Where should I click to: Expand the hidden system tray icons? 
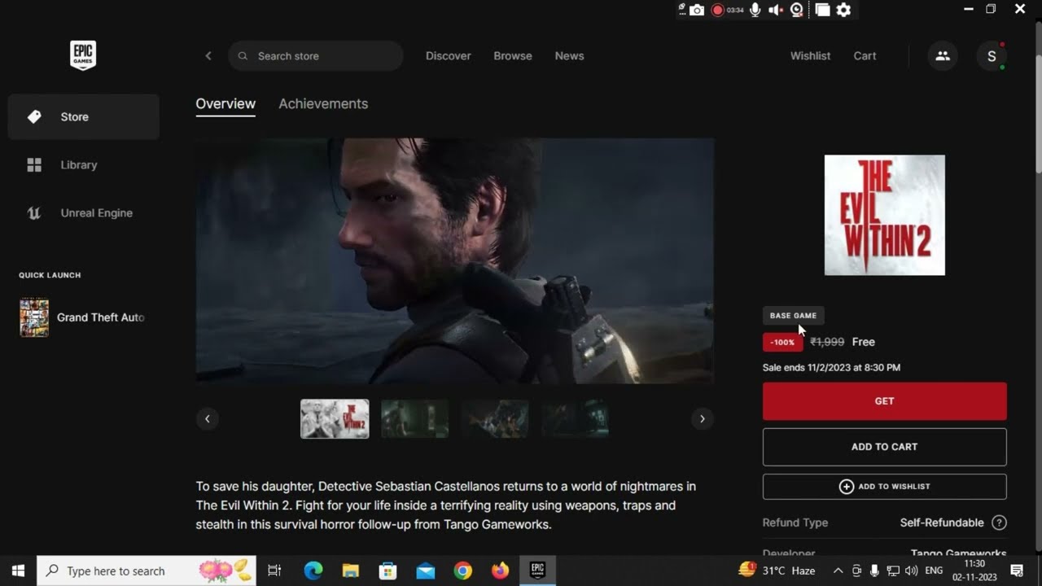coord(838,571)
